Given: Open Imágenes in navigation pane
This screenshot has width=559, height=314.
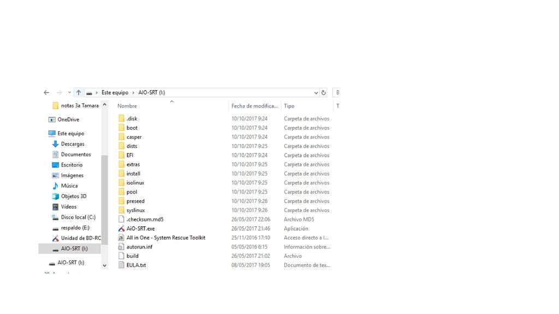Looking at the screenshot, I should click(68, 175).
